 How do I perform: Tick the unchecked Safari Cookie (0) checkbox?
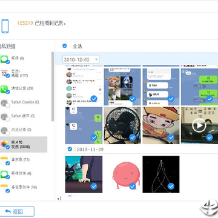pos(7,105)
